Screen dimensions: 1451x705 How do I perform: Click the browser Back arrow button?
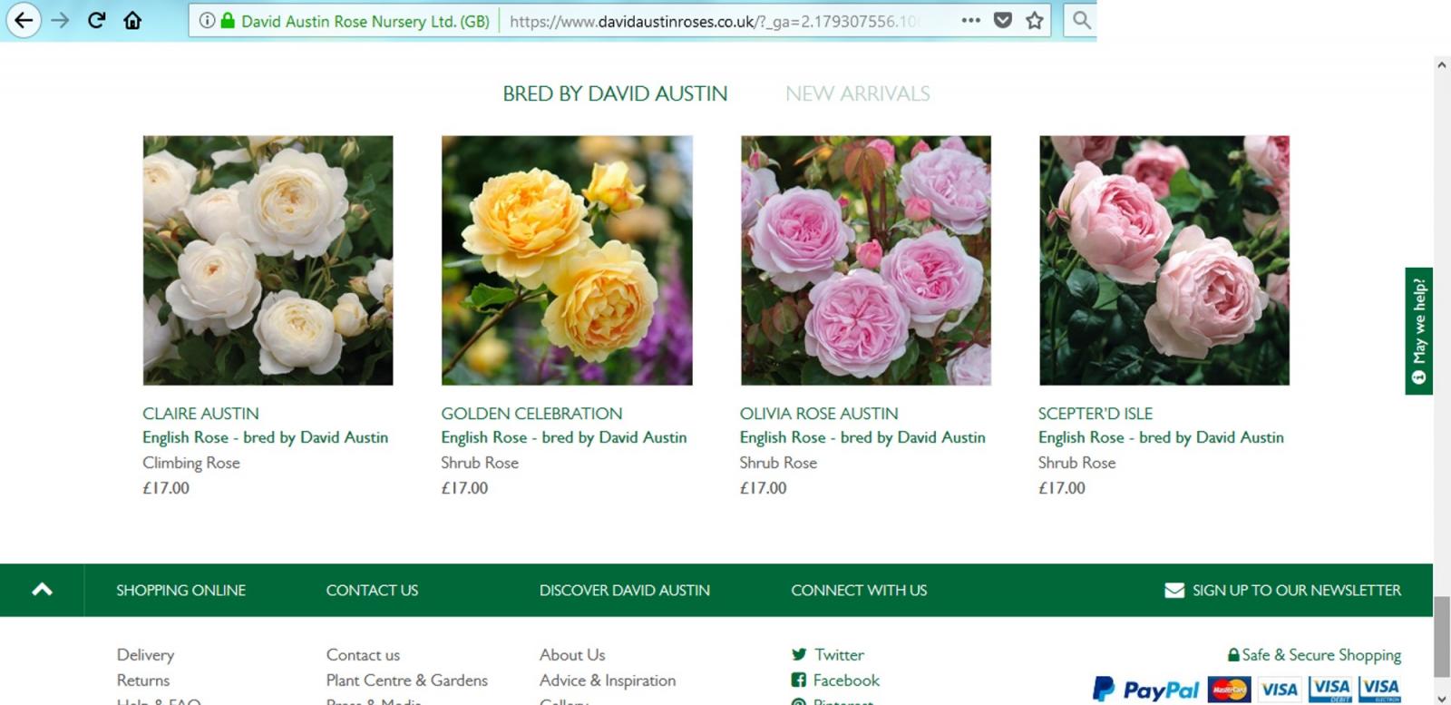tap(23, 20)
